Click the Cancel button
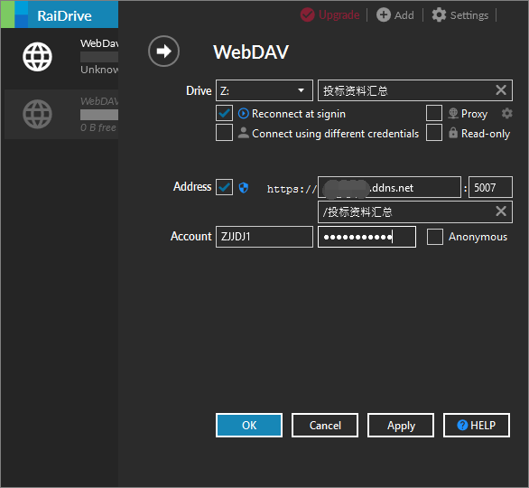This screenshot has height=488, width=529. click(325, 425)
